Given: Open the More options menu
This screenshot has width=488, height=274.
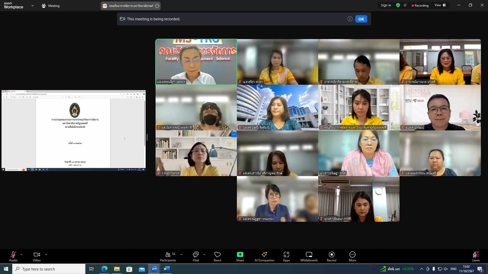Looking at the screenshot, I should click(352, 256).
